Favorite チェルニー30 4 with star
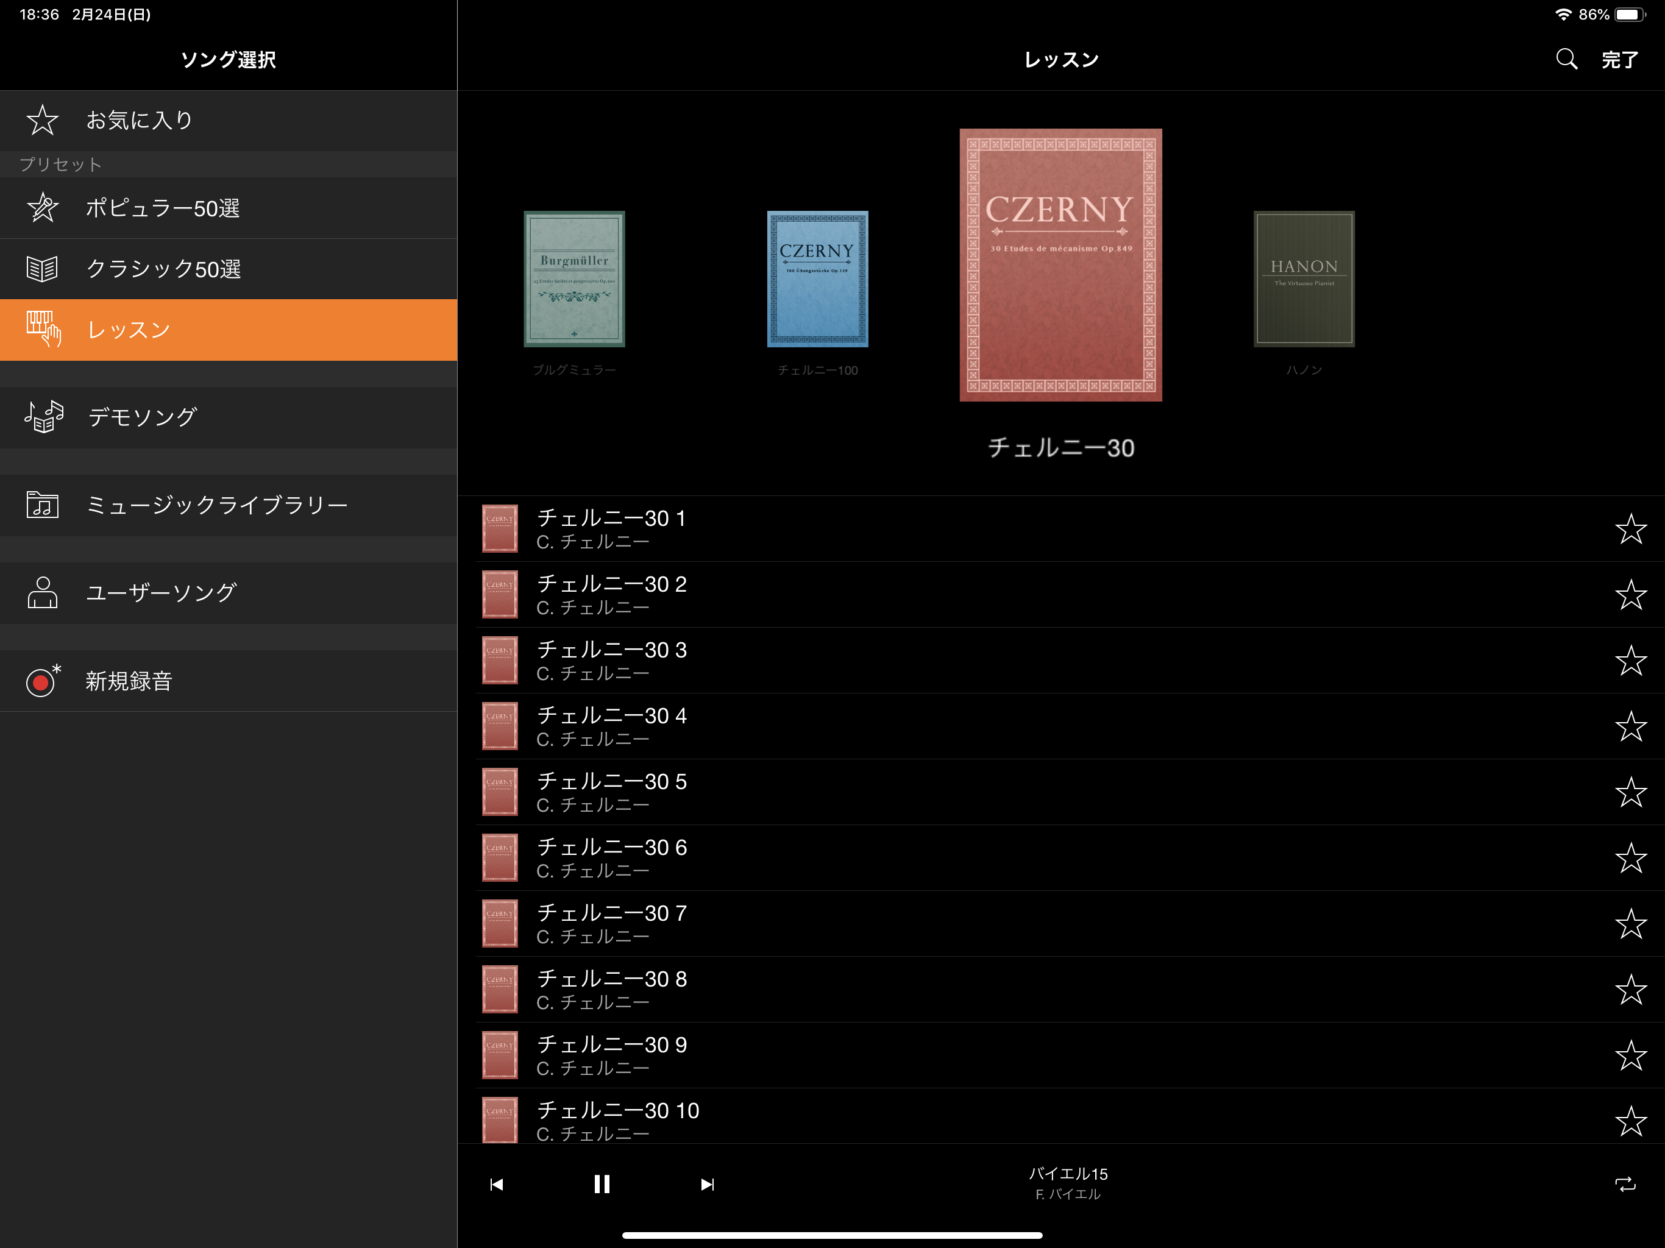Image resolution: width=1665 pixels, height=1248 pixels. (x=1630, y=726)
